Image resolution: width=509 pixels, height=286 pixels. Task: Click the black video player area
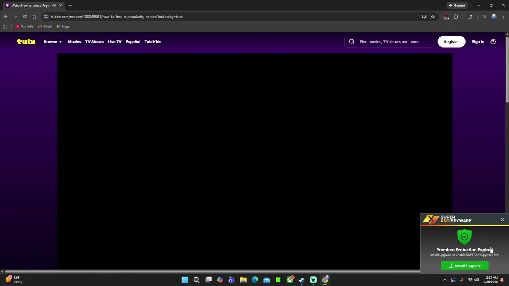tap(254, 161)
